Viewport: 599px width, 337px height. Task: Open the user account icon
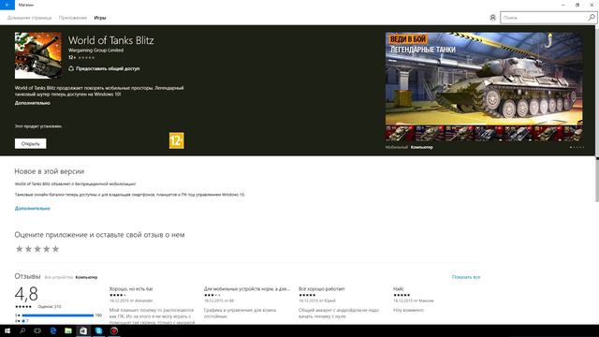[493, 18]
